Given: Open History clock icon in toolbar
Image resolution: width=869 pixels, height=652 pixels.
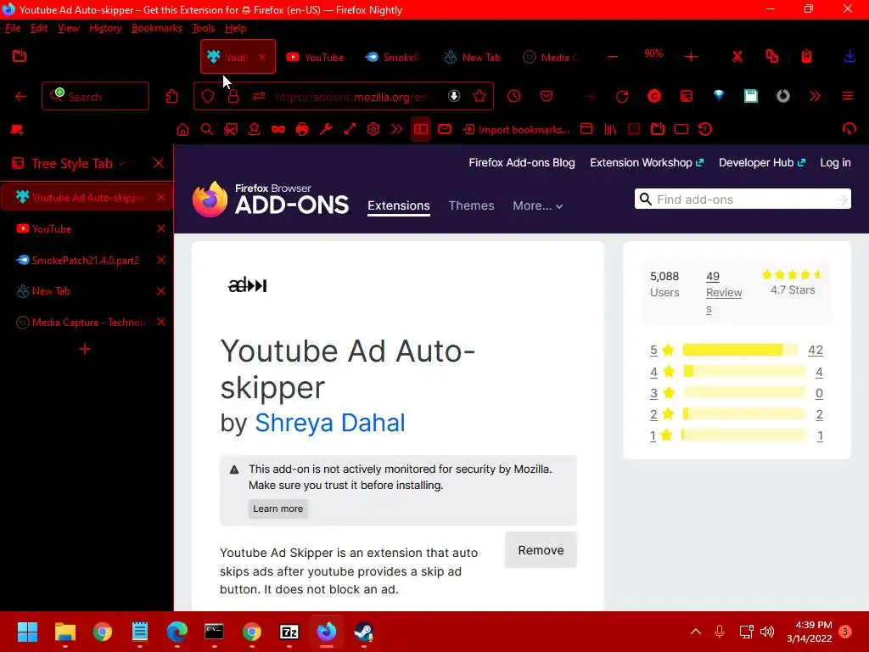Looking at the screenshot, I should point(513,96).
